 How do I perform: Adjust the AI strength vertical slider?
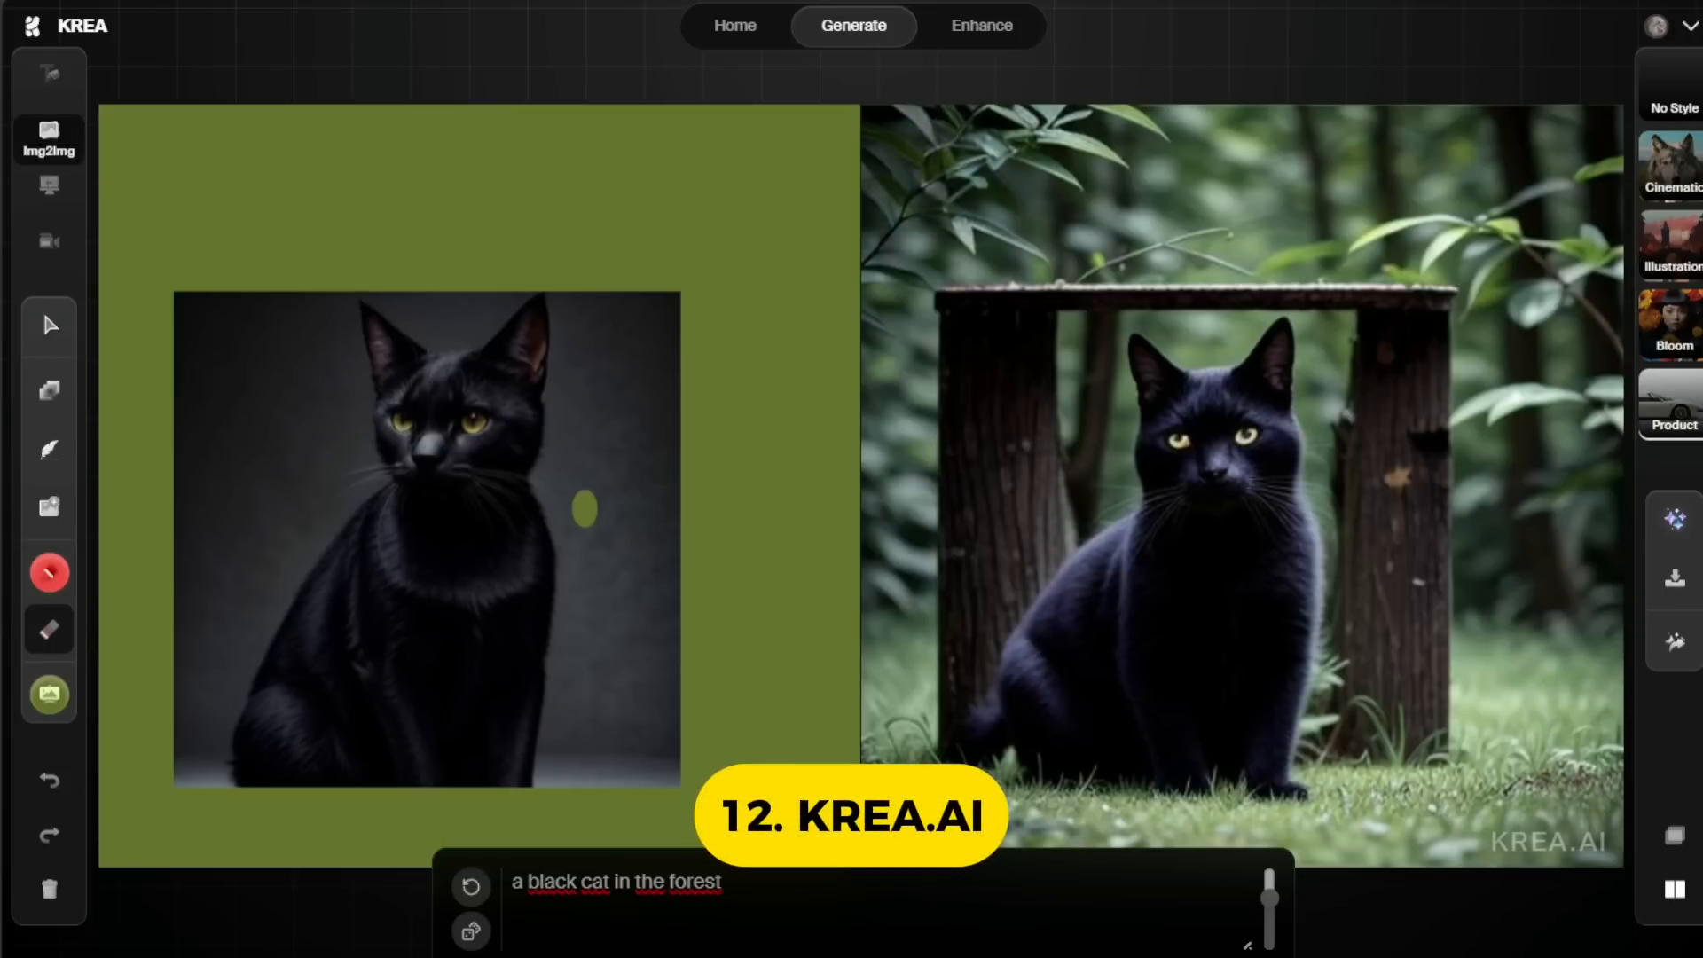pyautogui.click(x=1269, y=898)
